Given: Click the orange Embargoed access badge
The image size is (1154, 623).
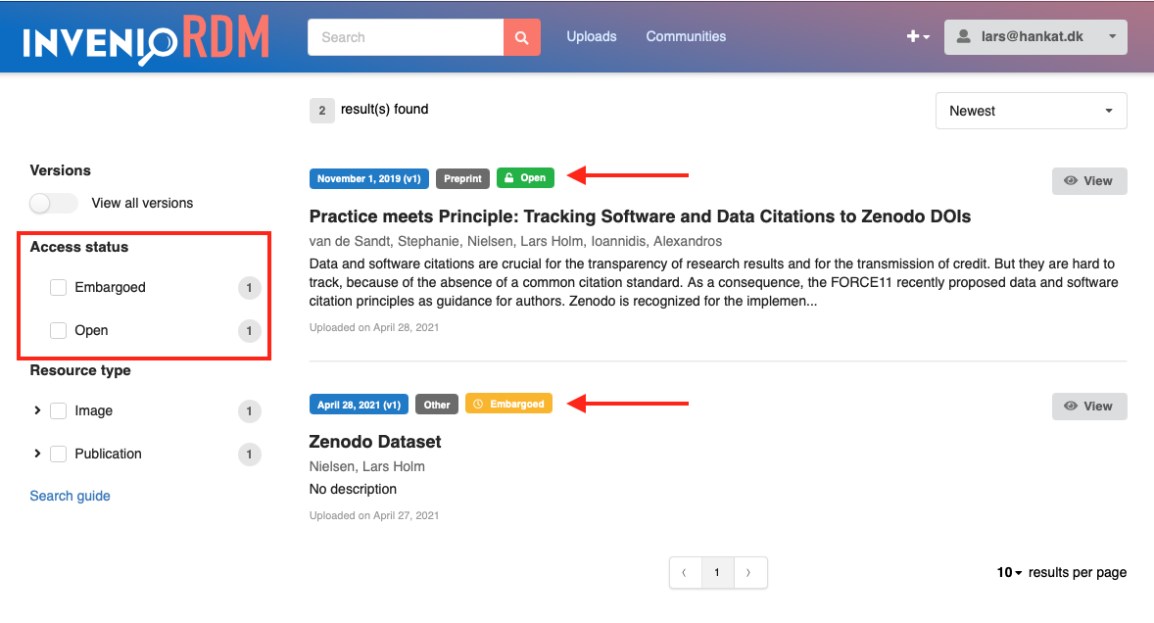Looking at the screenshot, I should pos(508,404).
